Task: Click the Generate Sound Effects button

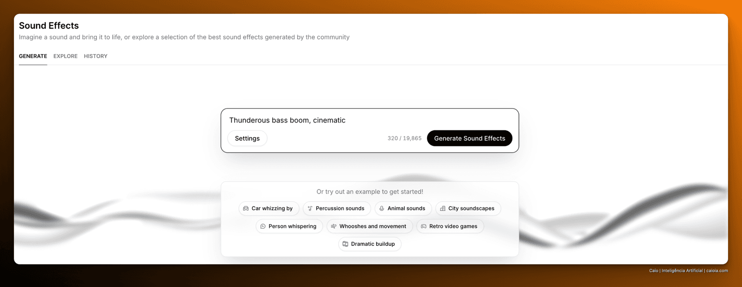Action: click(469, 138)
